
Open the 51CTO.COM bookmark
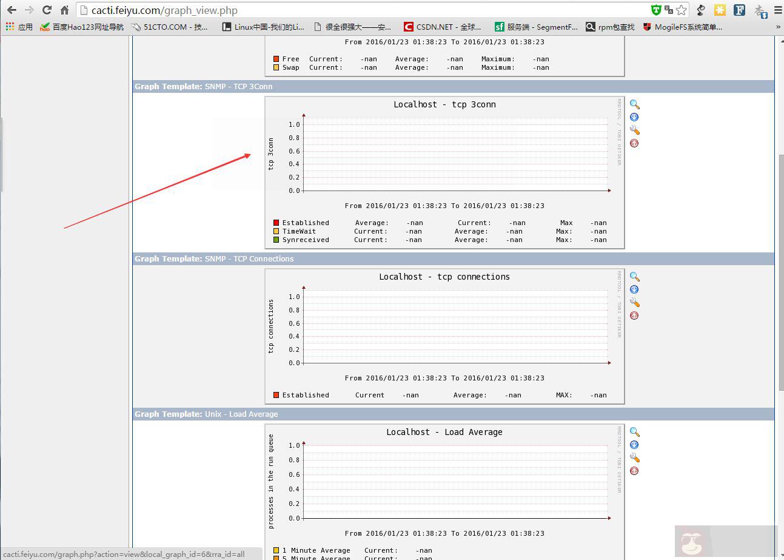click(x=170, y=27)
